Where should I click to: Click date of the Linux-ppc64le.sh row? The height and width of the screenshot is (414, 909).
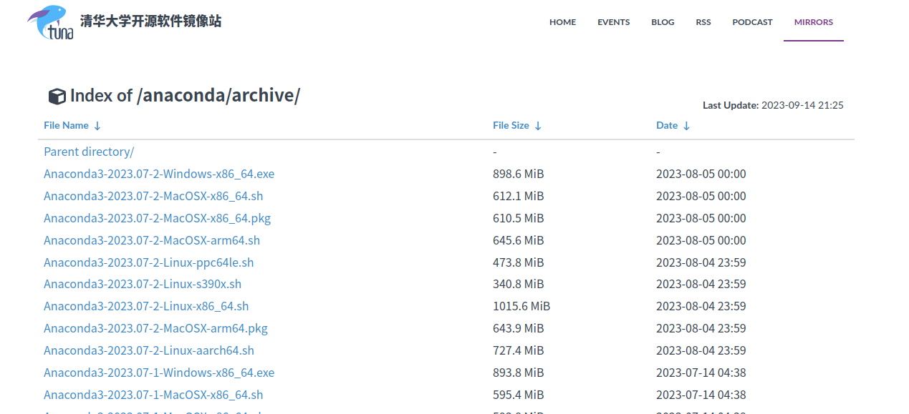(x=701, y=262)
